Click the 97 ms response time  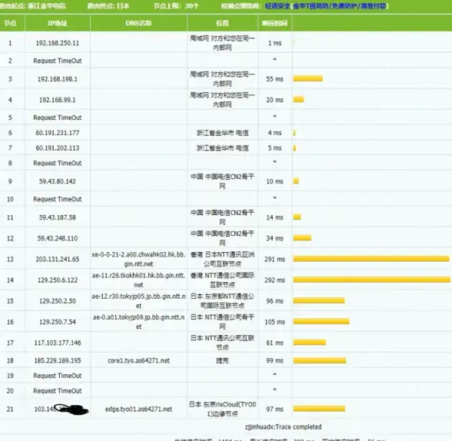274,409
